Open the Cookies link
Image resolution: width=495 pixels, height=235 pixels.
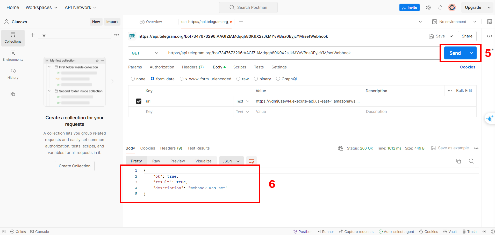[x=468, y=67]
